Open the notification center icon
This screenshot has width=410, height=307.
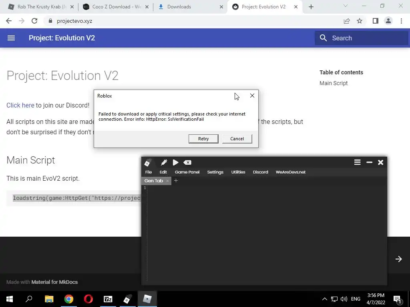pos(397,299)
